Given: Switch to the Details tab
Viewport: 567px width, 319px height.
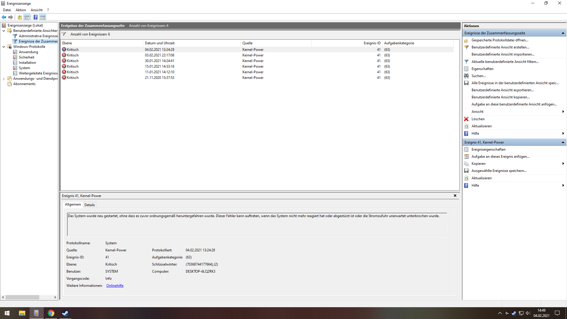Looking at the screenshot, I should [89, 205].
